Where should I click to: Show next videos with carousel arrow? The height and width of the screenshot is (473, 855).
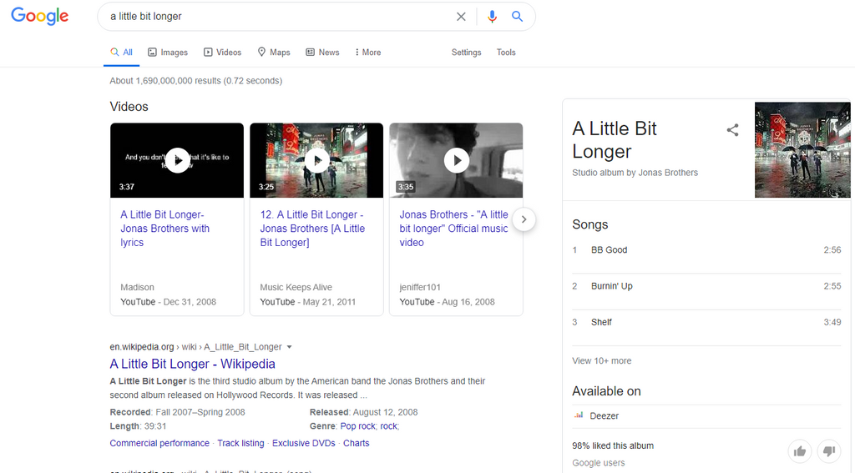point(524,219)
